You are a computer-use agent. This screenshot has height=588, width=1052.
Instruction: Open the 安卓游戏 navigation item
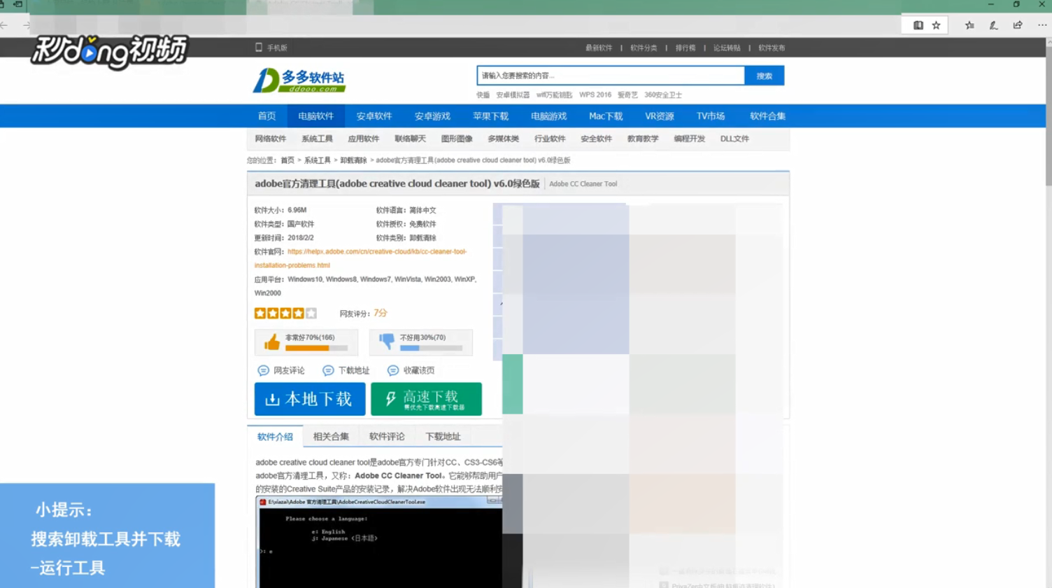(x=432, y=116)
